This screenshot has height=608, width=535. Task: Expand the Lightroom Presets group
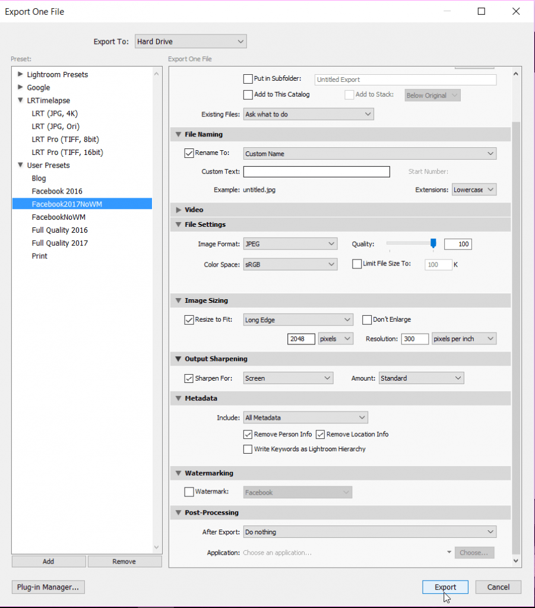point(20,74)
